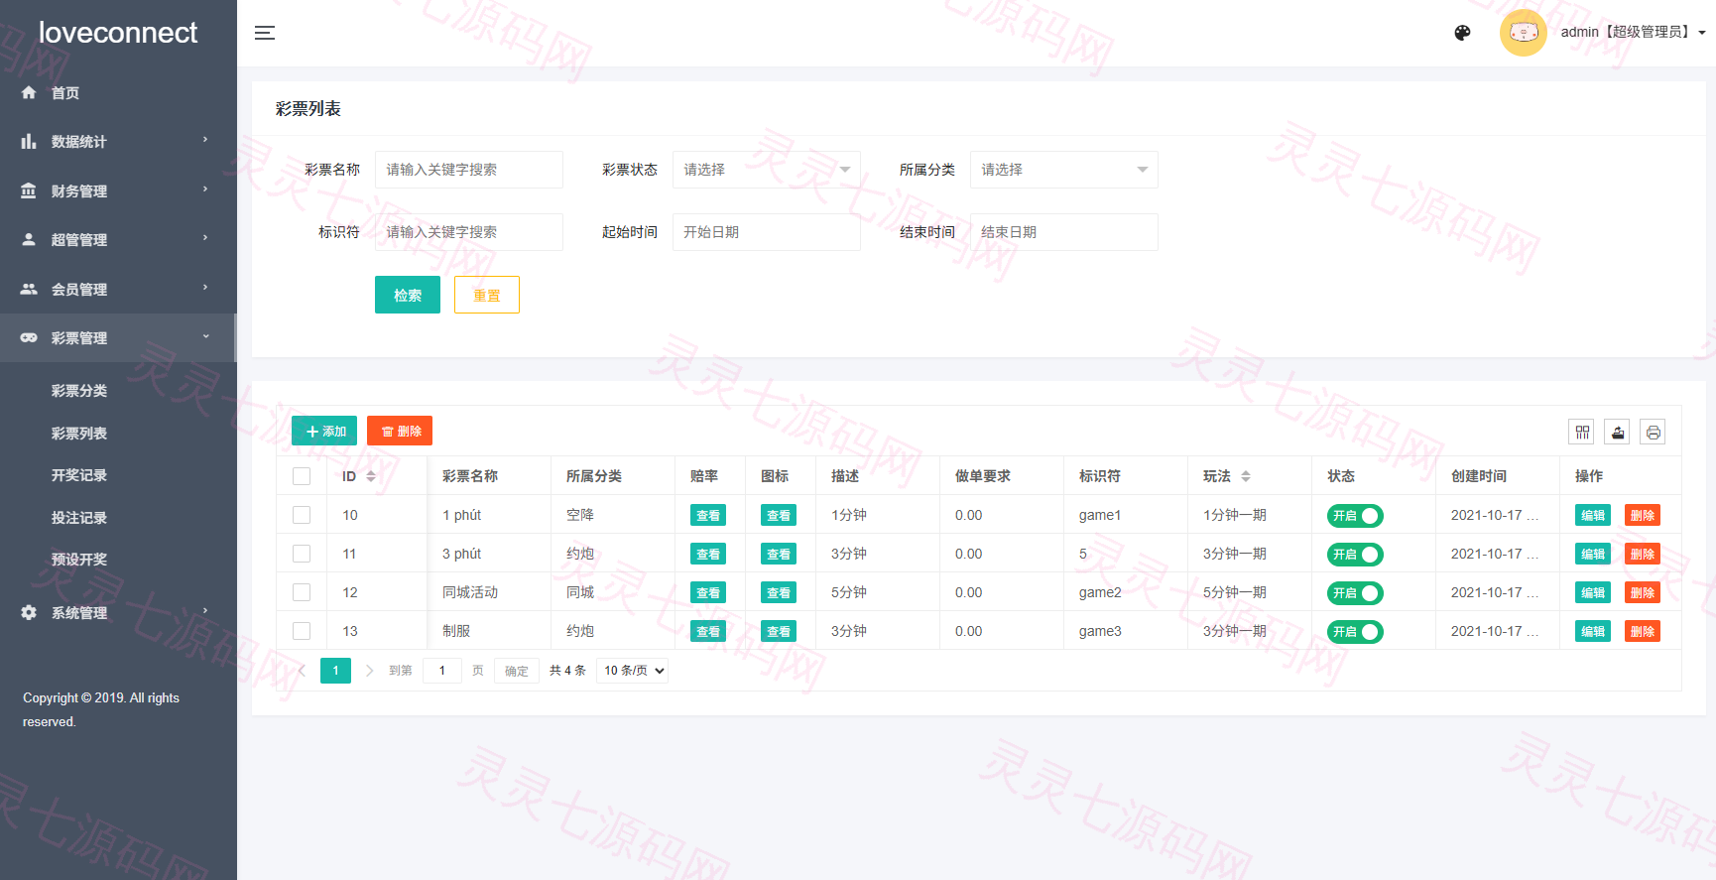Go to next page arrow in pagination
The height and width of the screenshot is (880, 1716).
369,671
